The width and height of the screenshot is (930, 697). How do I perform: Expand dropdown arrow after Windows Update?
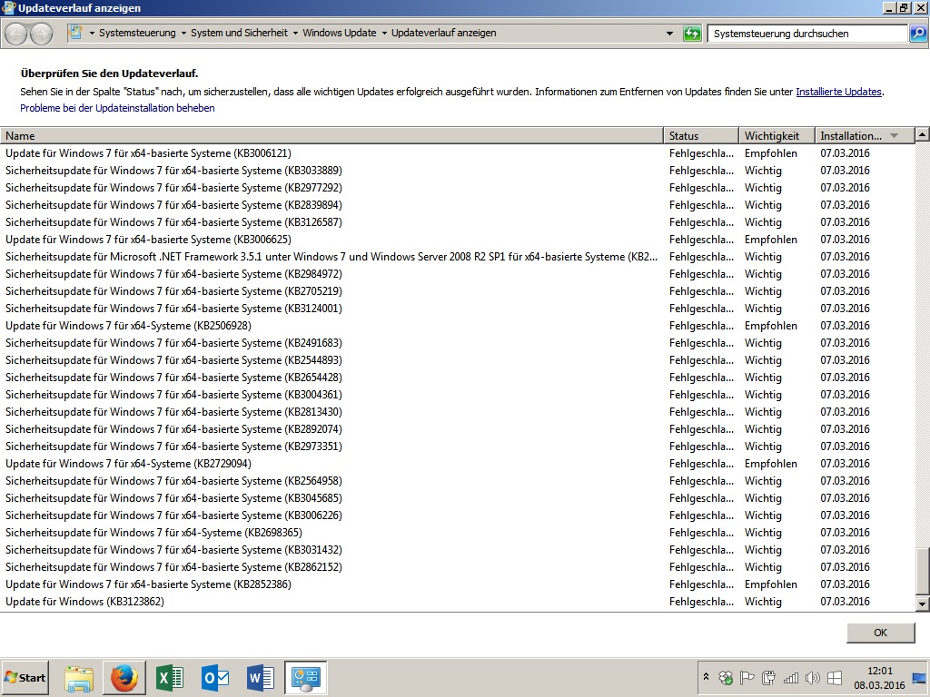pyautogui.click(x=384, y=34)
